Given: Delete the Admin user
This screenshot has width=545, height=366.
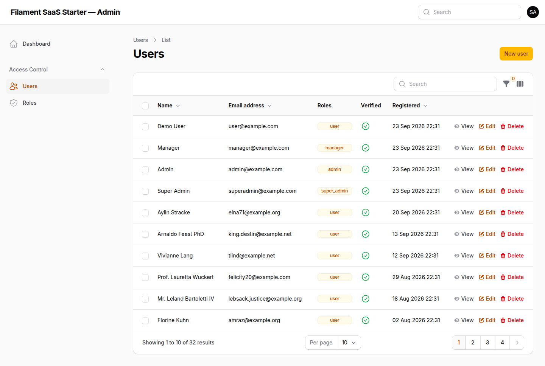Looking at the screenshot, I should point(512,169).
